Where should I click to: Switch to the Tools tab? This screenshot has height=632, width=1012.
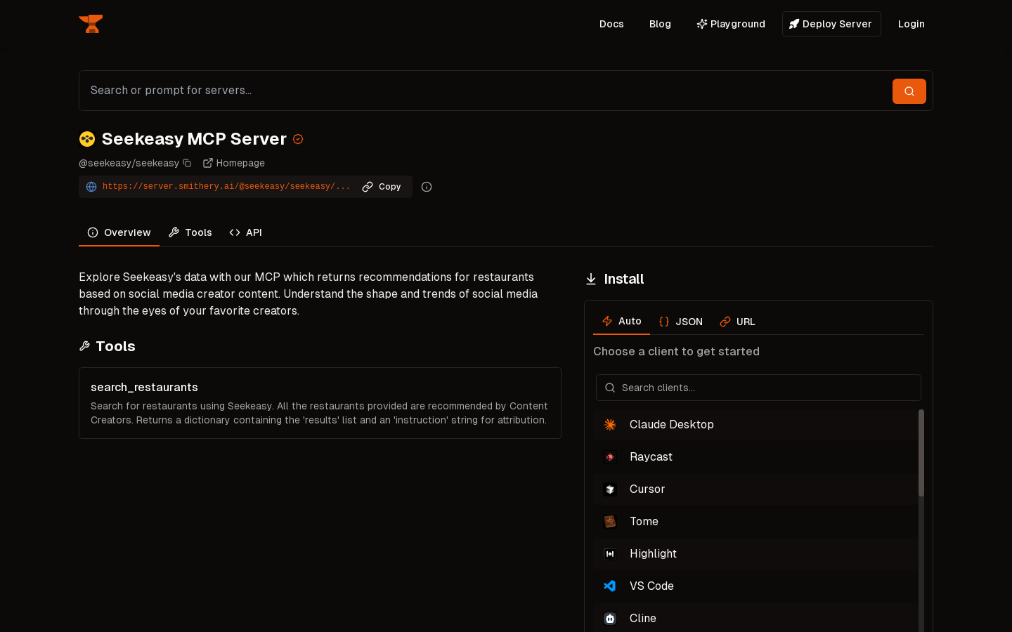[x=190, y=232]
